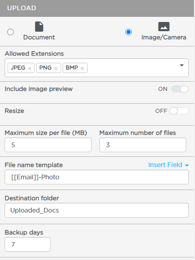This screenshot has height=260, width=195.
Task: Open the Allowed Extensions dropdown arrow
Action: pyautogui.click(x=182, y=65)
